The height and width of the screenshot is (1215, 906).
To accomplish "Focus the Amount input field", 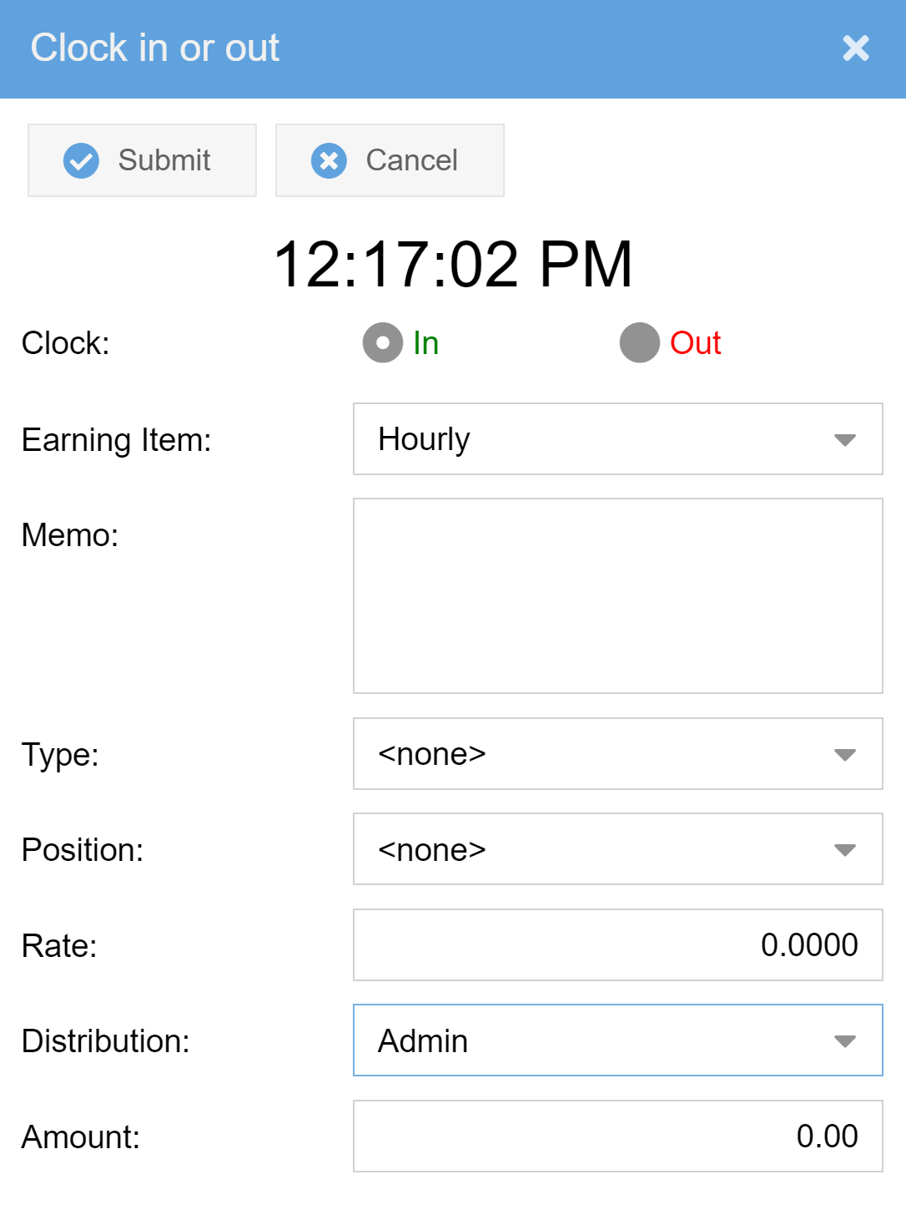I will (x=617, y=1137).
